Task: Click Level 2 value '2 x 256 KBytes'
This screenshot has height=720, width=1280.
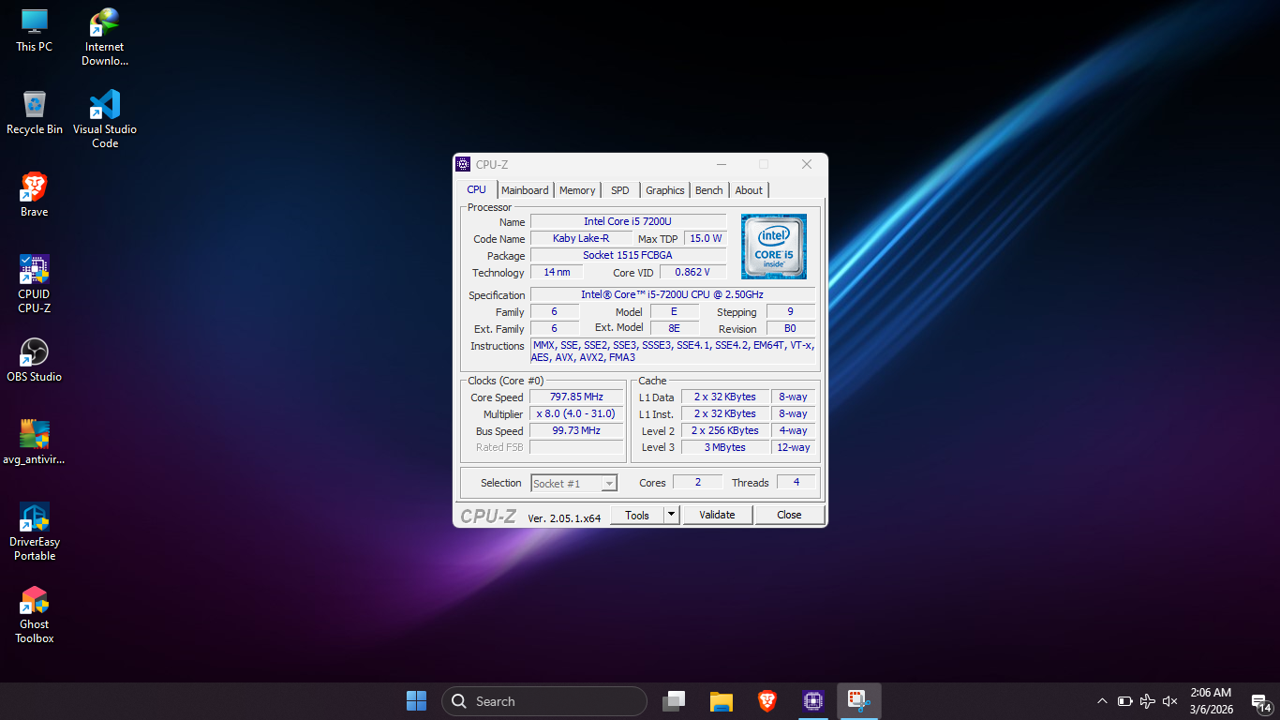Action: point(725,430)
